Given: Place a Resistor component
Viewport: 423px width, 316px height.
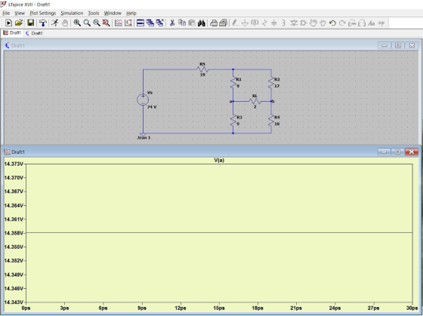Looking at the screenshot, I should pos(264,23).
